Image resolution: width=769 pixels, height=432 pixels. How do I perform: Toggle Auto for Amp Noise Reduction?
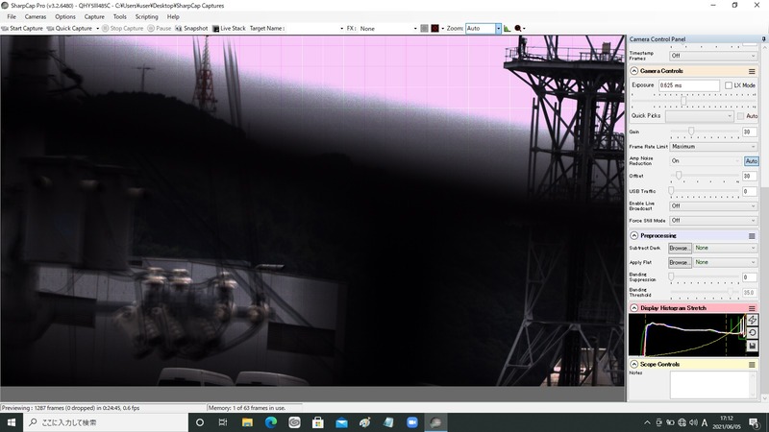[x=752, y=160]
